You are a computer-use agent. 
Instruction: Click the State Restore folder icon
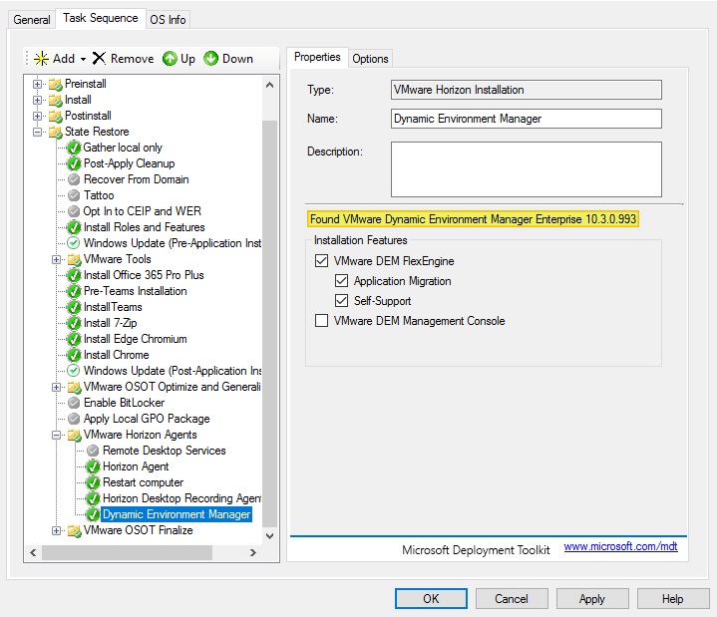click(55, 132)
